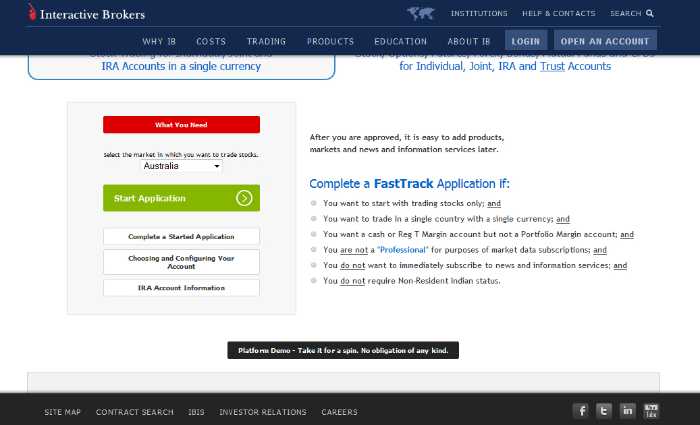Viewport: 700px width, 425px height.
Task: Click the Interactive Brokers logo
Action: coord(86,13)
